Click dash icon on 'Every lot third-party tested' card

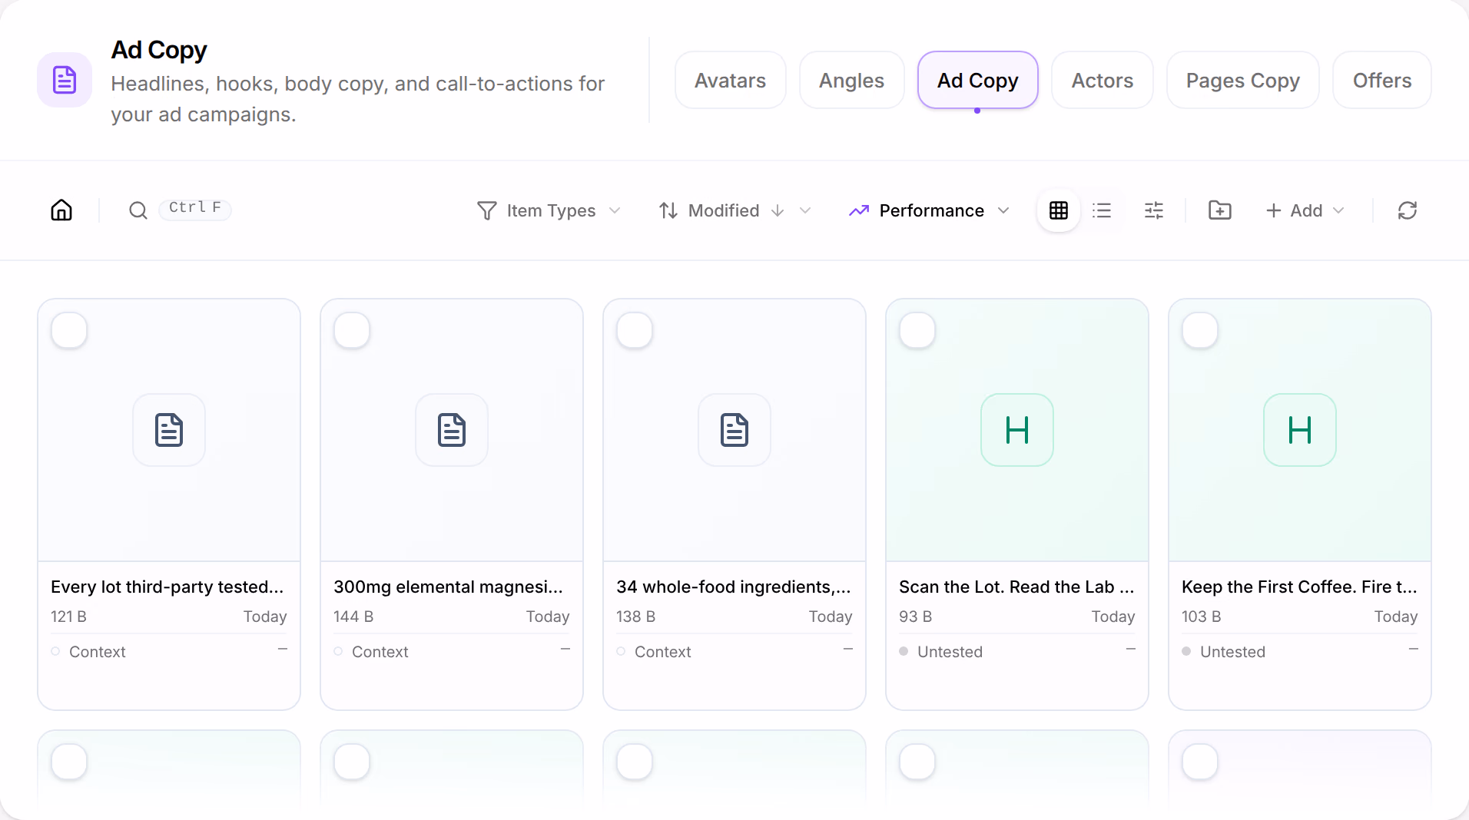pos(283,650)
